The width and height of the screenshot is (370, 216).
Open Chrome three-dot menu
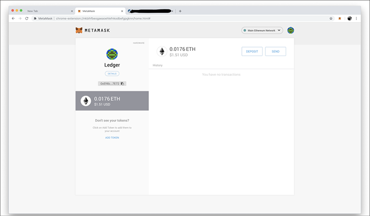(x=357, y=18)
